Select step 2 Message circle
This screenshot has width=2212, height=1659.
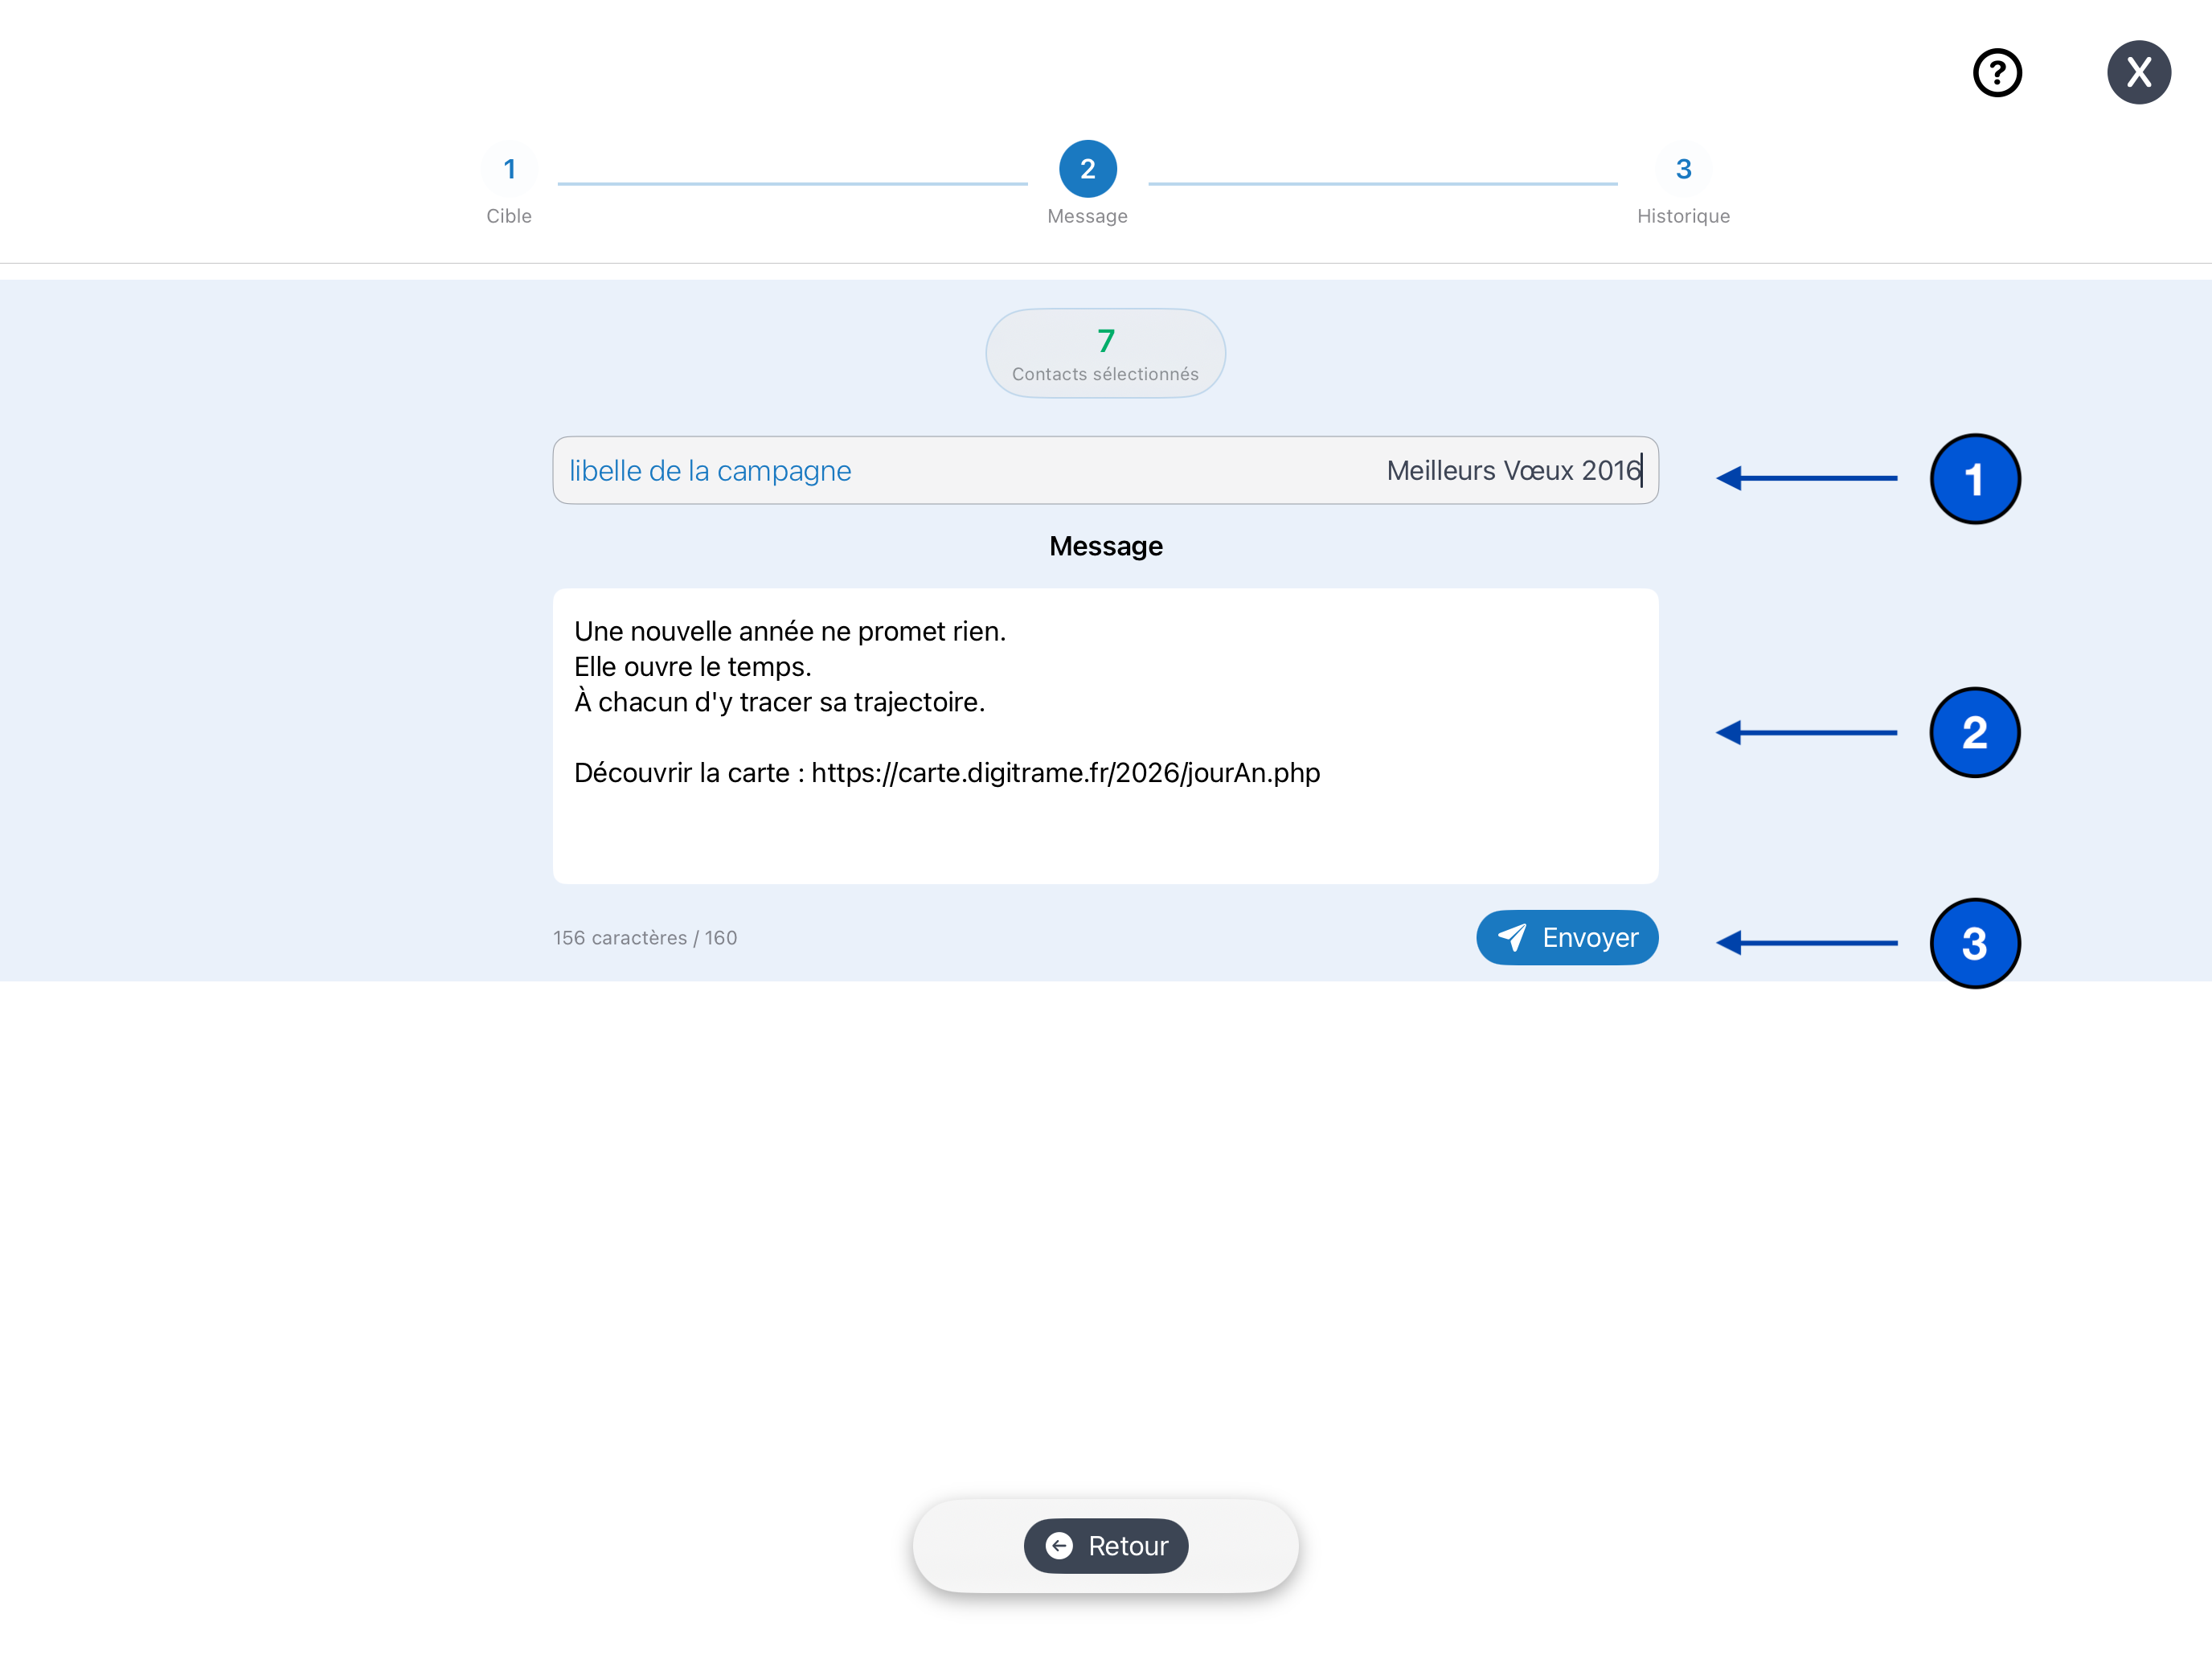click(1087, 169)
